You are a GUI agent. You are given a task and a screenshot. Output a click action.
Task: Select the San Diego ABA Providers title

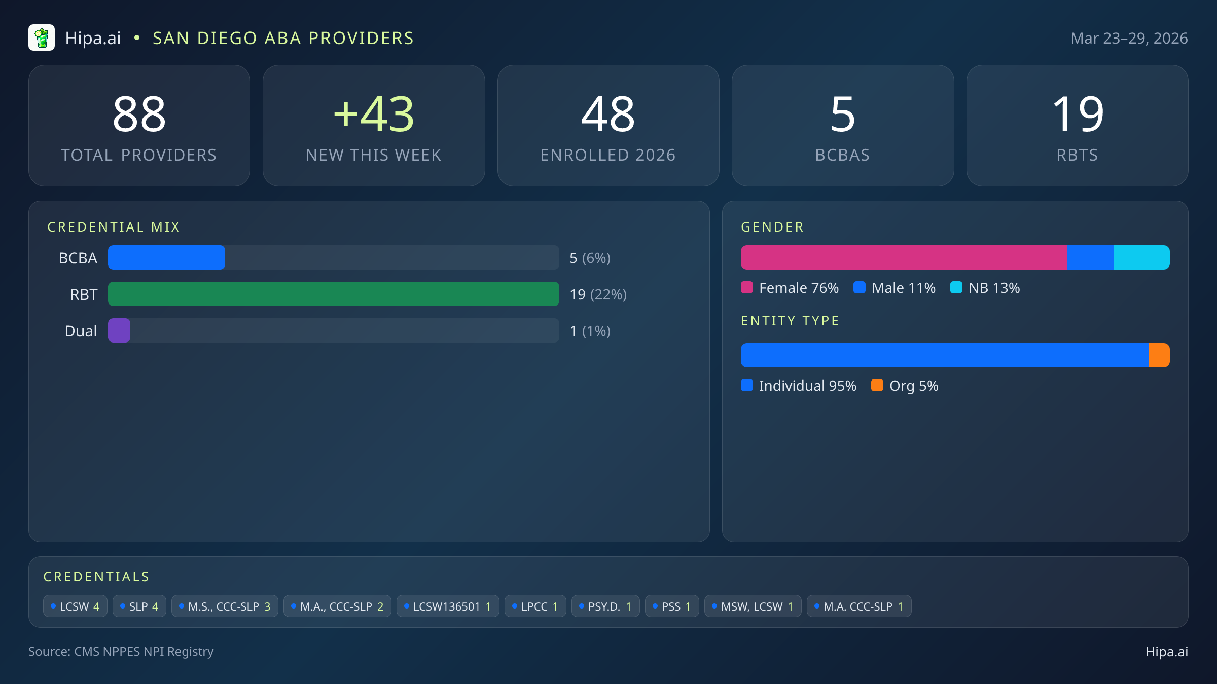click(x=283, y=37)
